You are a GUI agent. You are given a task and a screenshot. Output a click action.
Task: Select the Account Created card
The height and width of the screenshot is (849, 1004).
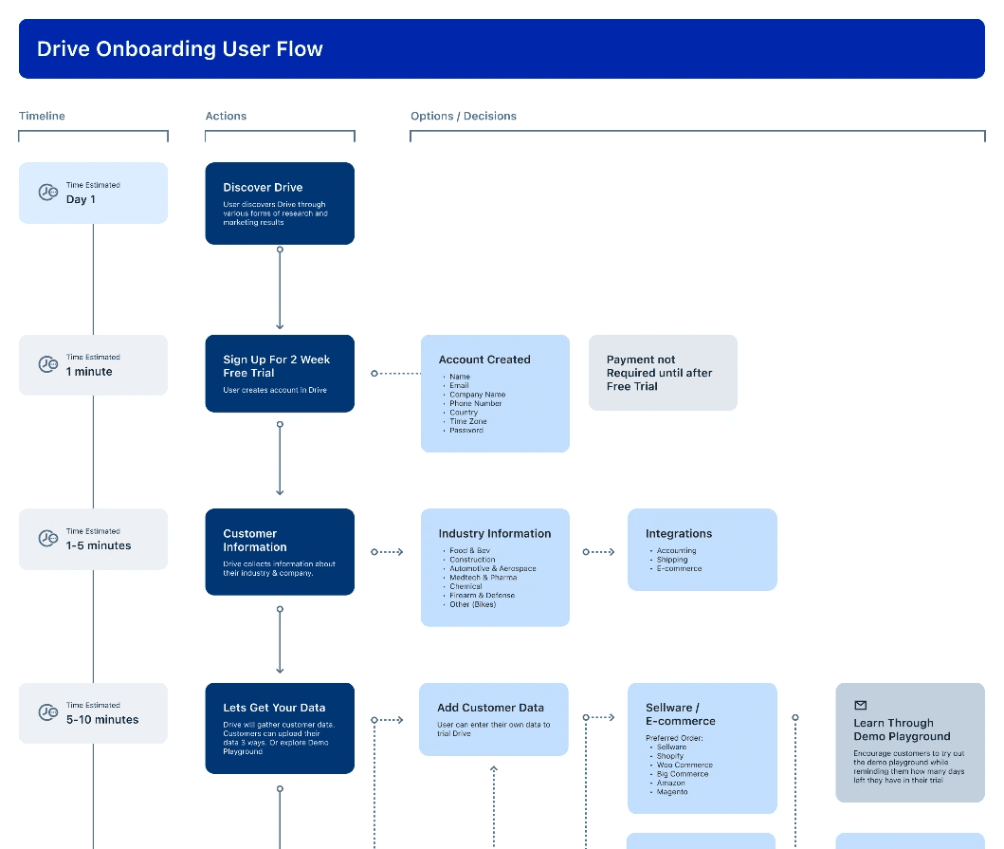pos(495,393)
